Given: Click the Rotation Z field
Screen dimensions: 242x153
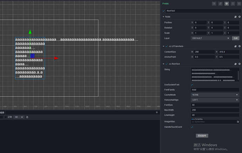Looking at the screenshot, I should (233, 28).
